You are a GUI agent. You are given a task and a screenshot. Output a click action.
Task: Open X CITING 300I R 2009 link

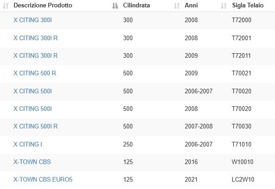tap(36, 55)
